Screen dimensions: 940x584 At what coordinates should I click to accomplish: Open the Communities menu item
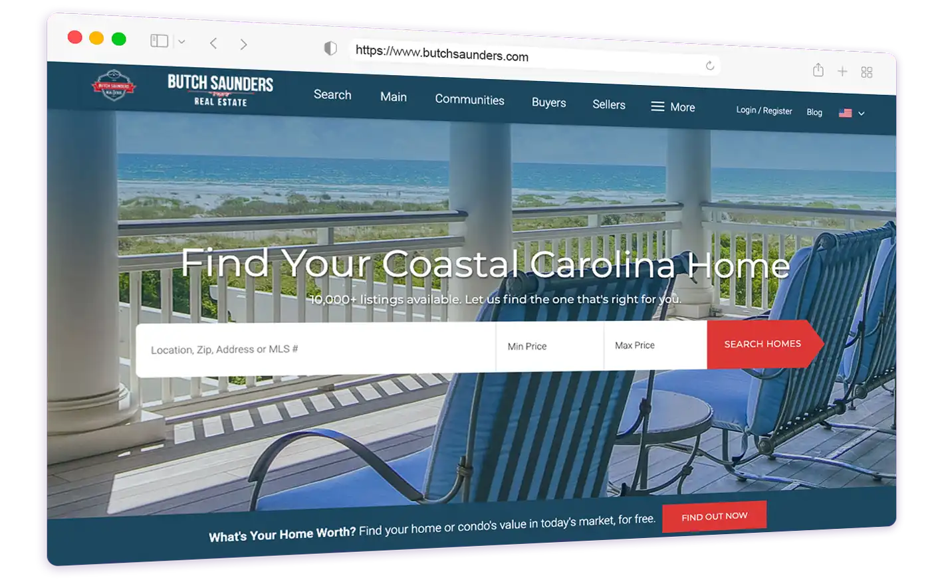469,100
